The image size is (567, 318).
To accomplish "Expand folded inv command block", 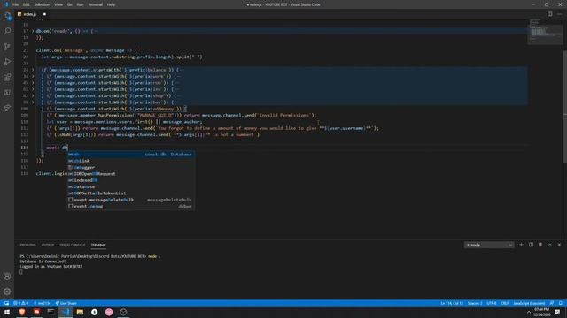I will click(x=33, y=89).
